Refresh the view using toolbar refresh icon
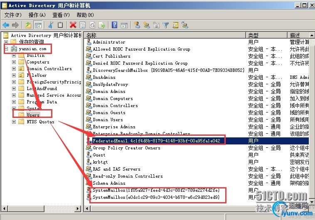Screen dimensions: 315x220 point(92,25)
